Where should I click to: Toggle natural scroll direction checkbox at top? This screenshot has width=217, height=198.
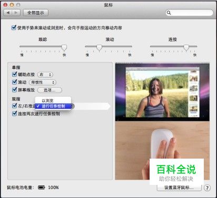[x=14, y=27]
